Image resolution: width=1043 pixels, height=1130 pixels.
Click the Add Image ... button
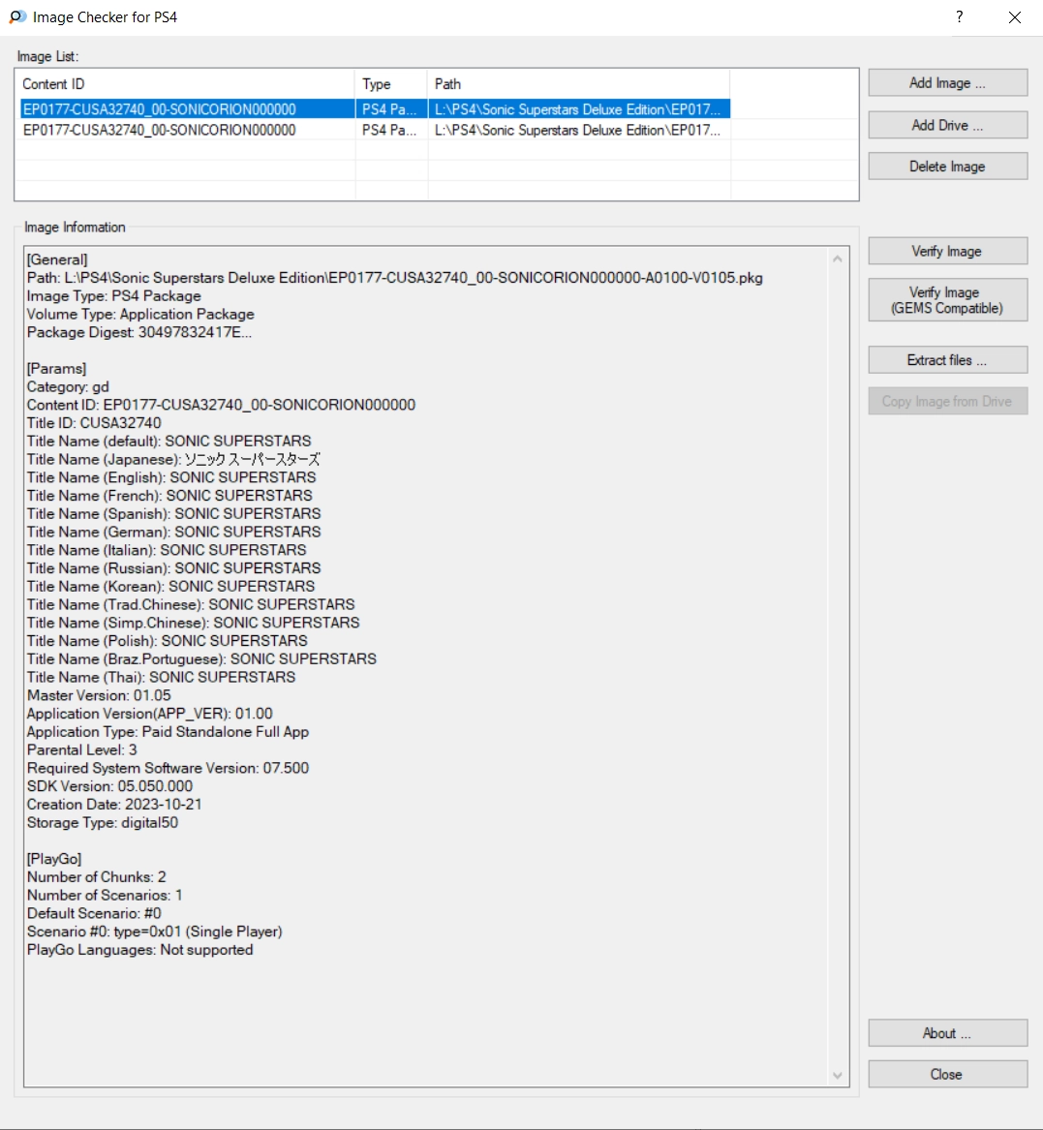coord(947,83)
